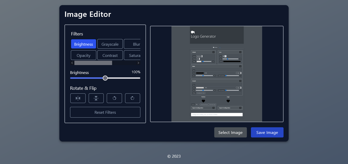Reset all applied filters
This screenshot has height=164, width=348.
pyautogui.click(x=105, y=112)
